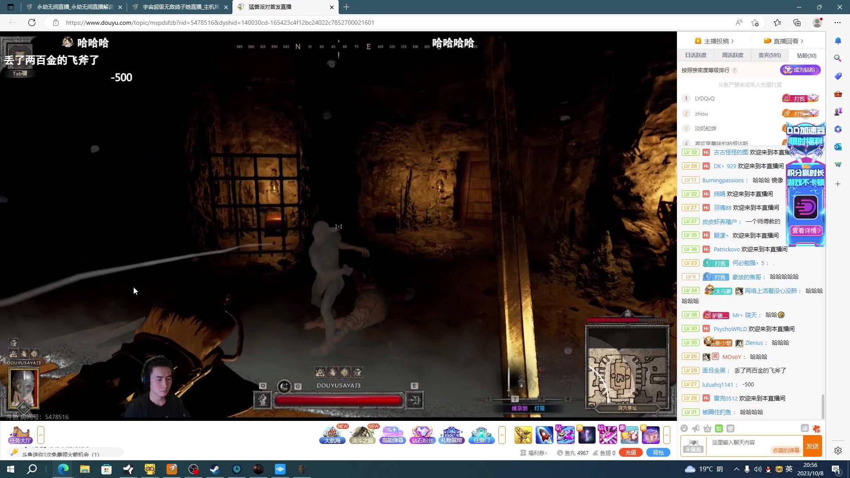
Task: Open the 决斗之巅 activity icon
Action: (363, 435)
